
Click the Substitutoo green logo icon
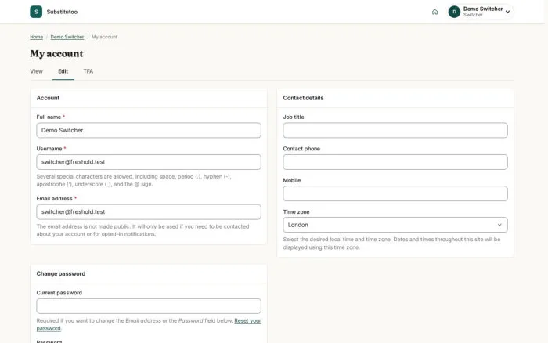click(36, 12)
